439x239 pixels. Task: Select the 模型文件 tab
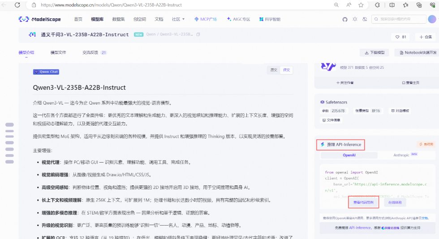[58, 53]
